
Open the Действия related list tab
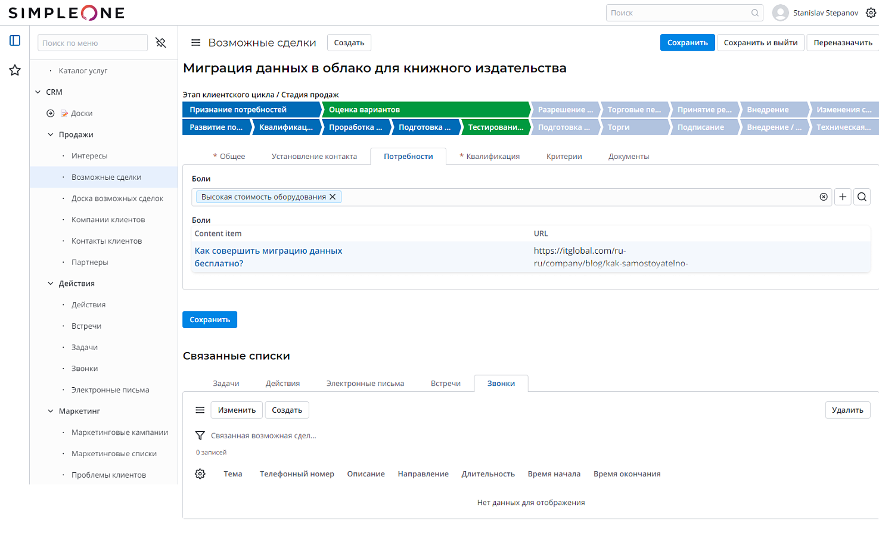point(282,383)
